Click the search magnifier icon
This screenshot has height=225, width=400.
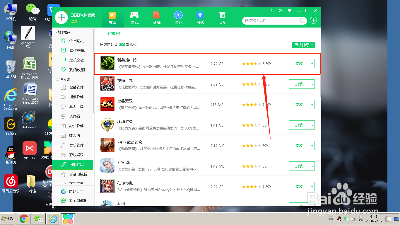click(x=302, y=21)
